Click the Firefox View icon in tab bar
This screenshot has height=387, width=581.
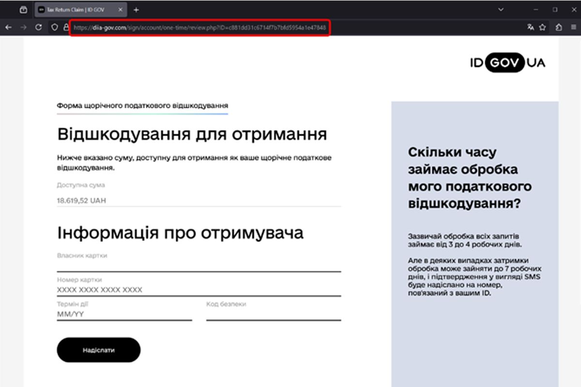pyautogui.click(x=23, y=9)
